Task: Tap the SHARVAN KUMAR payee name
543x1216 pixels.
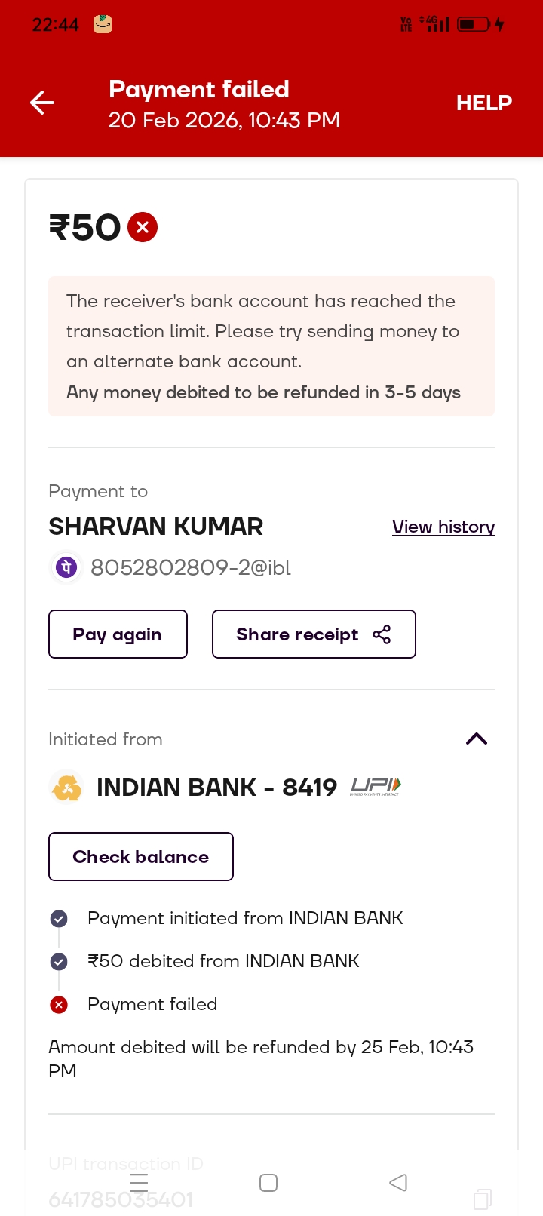Action: (x=156, y=527)
